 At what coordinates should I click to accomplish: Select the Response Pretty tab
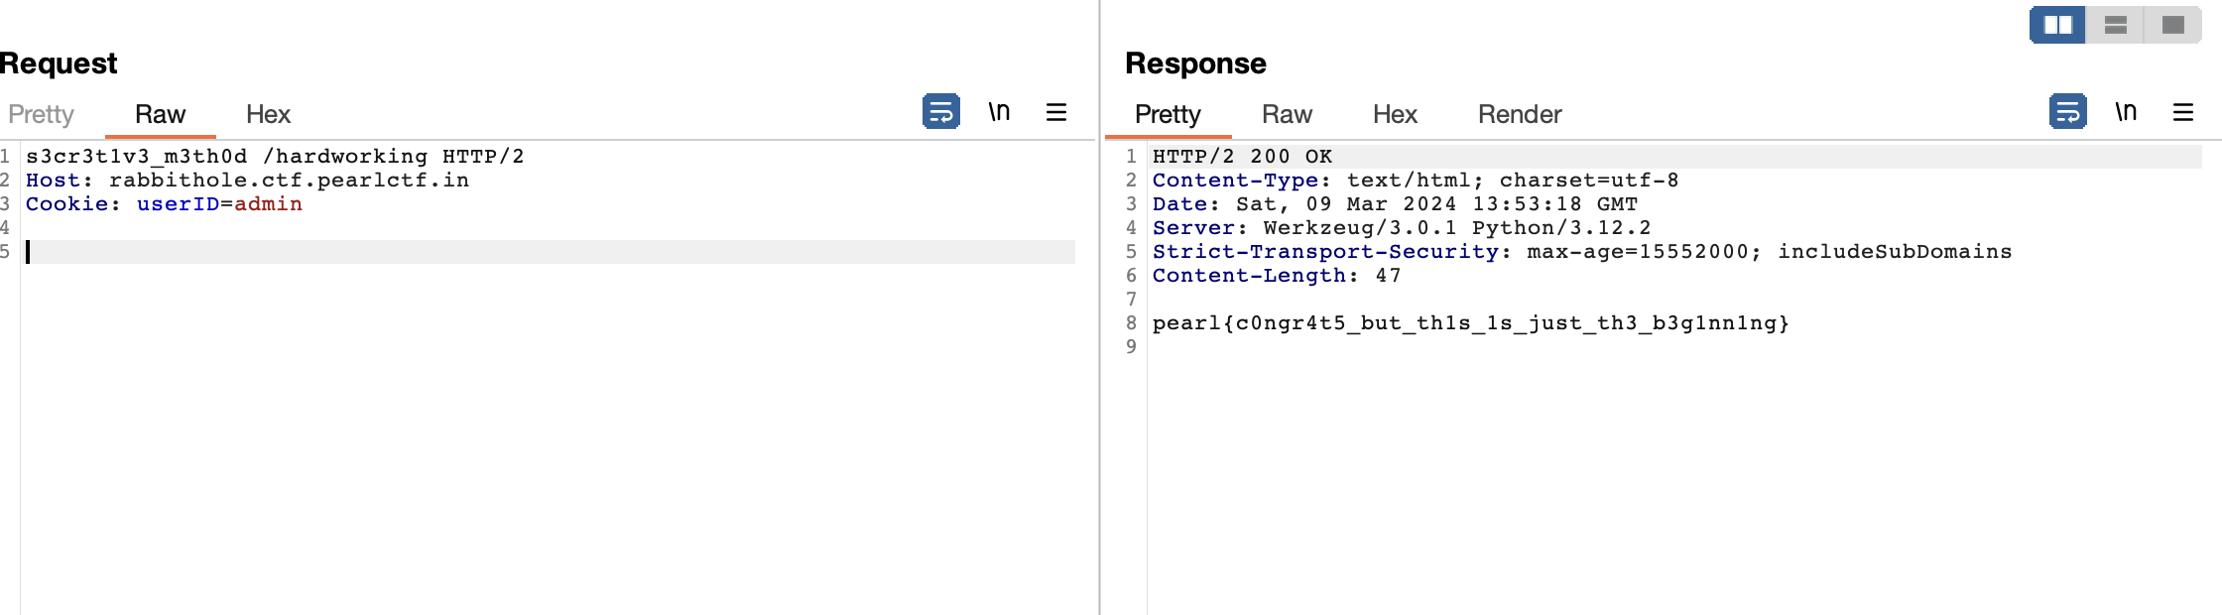tap(1168, 114)
